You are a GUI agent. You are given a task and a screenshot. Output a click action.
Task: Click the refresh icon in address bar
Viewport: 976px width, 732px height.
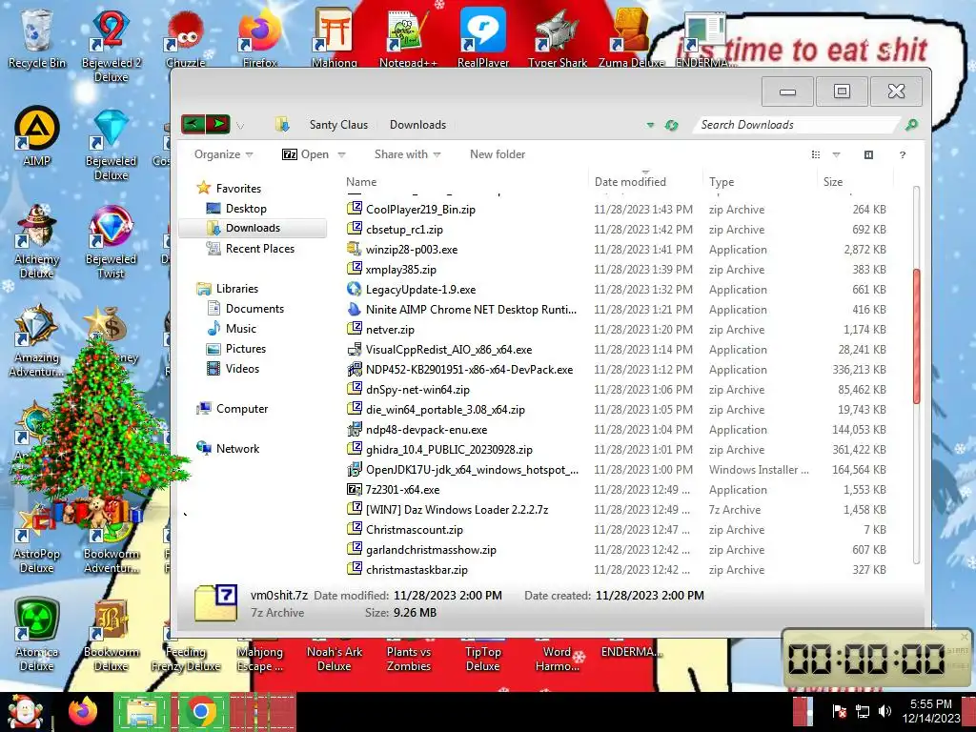click(x=671, y=125)
